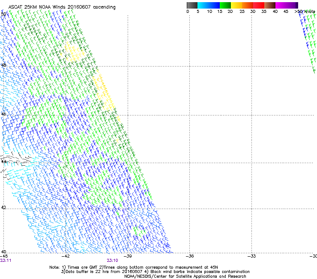Click the cyan 5-10 knots legend swatch
The image size is (317, 279).
click(203, 5)
